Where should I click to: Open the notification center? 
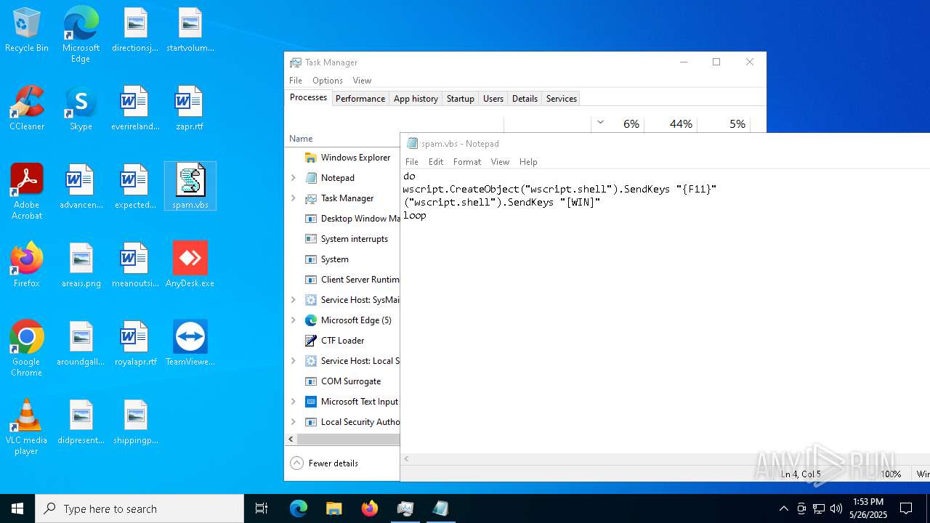(906, 508)
